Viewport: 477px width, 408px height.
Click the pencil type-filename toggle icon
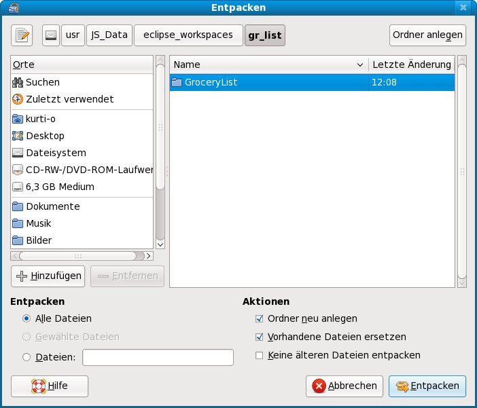(x=22, y=35)
